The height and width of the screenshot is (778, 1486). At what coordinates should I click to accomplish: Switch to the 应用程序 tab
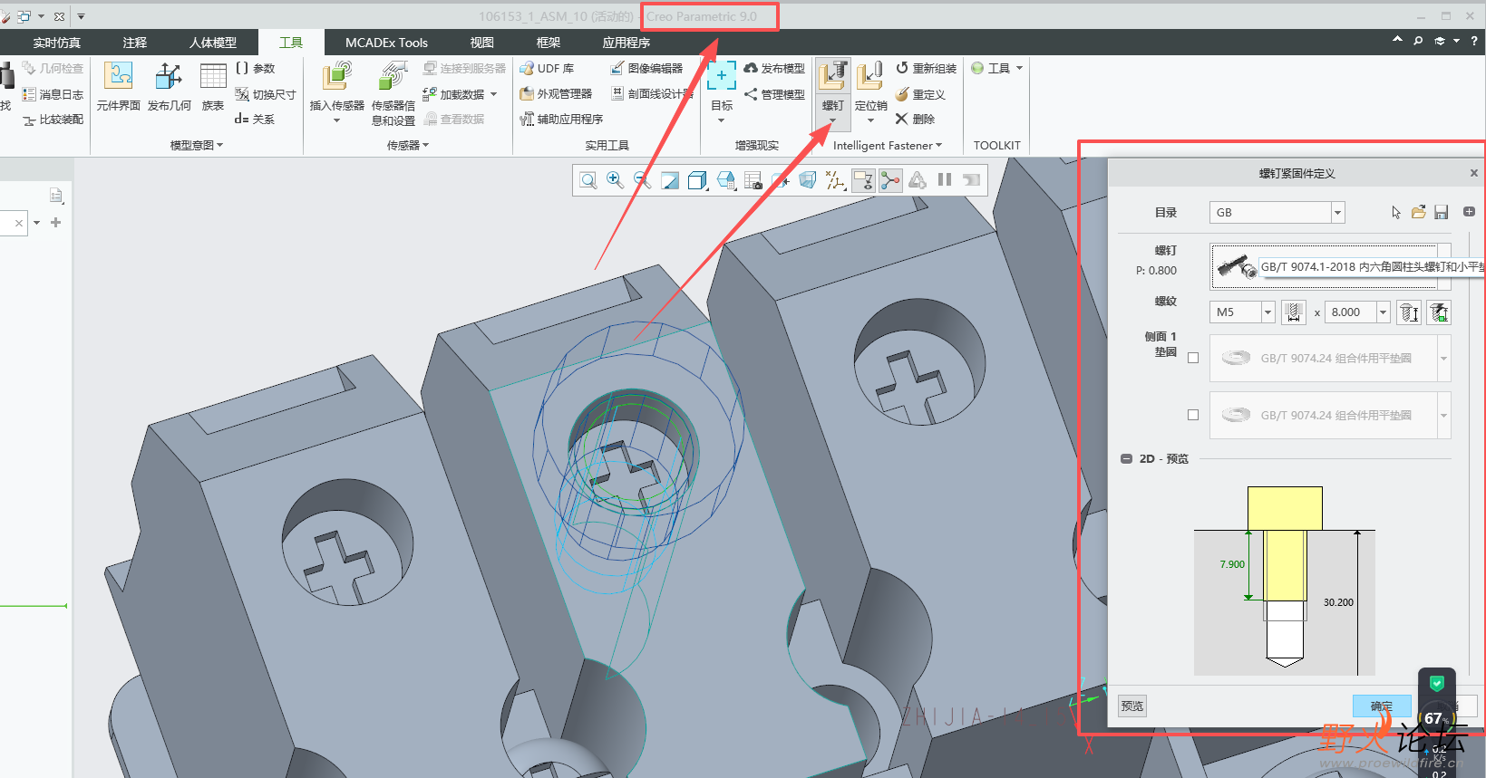click(x=626, y=43)
